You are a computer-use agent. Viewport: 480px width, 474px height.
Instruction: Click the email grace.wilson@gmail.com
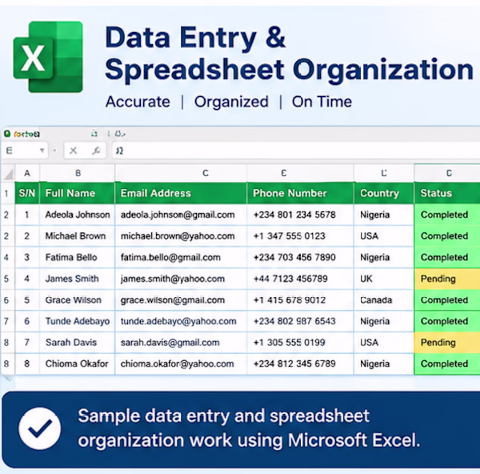pos(173,300)
